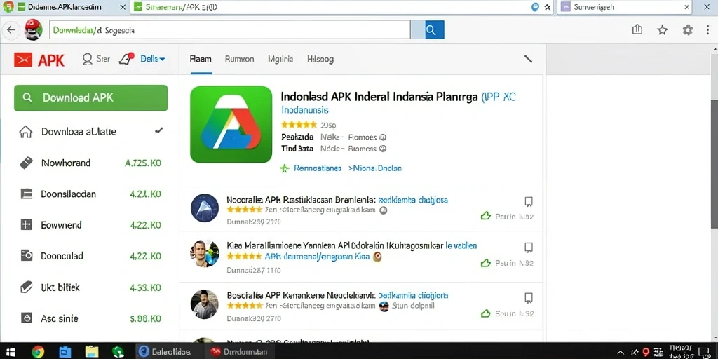Click the bookmark star icon in toolbar
718x359 pixels.
[662, 30]
